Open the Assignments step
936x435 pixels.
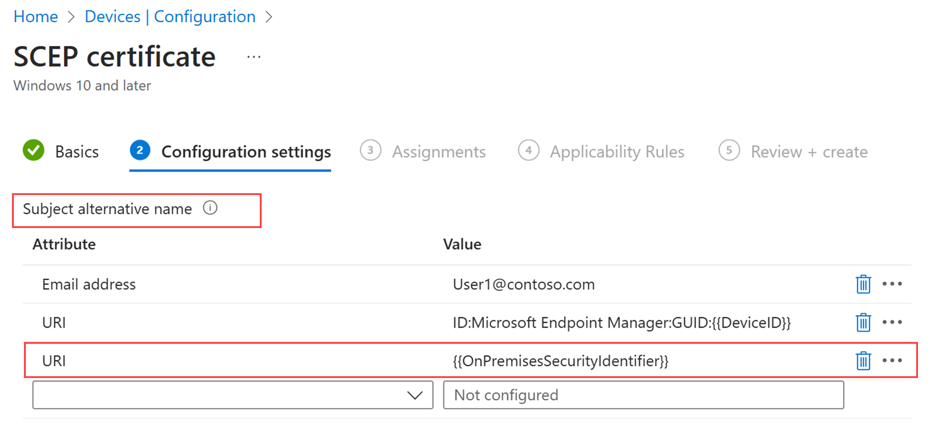[439, 151]
